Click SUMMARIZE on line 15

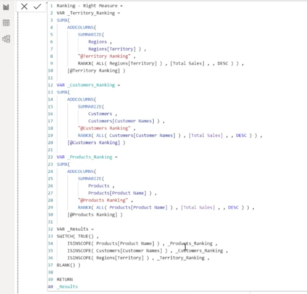click(90, 107)
